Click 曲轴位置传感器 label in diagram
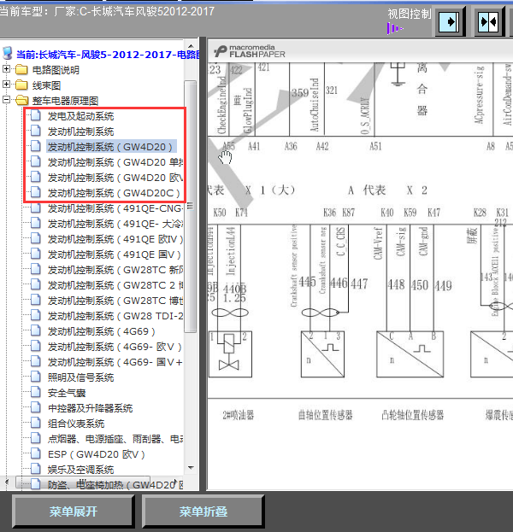Viewport: 513px width, 532px height. coord(325,415)
